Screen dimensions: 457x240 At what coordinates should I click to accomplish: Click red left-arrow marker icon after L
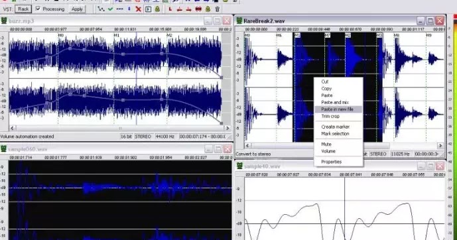click(180, 9)
